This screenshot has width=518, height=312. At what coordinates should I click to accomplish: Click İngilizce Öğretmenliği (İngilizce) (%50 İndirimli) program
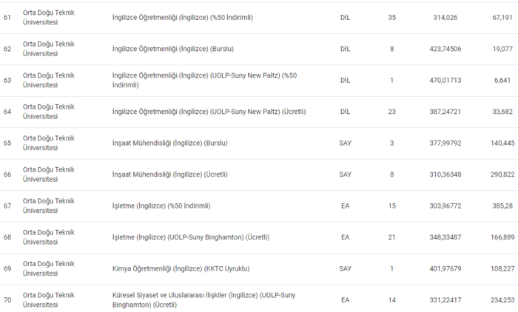[x=182, y=18]
